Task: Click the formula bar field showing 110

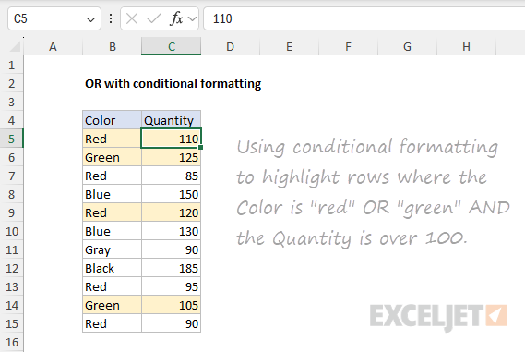Action: click(x=364, y=18)
